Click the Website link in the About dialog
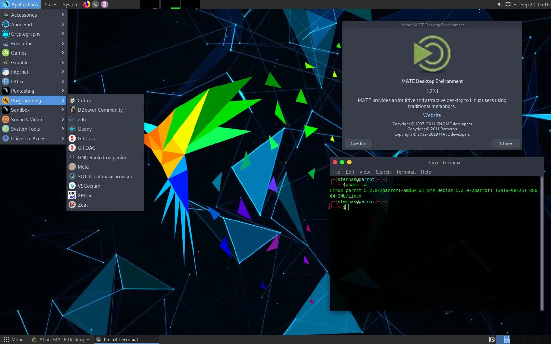The height and width of the screenshot is (344, 551). (432, 115)
